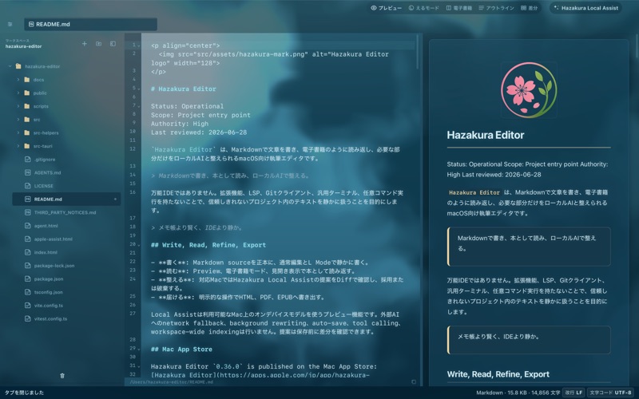Click the file icon on the README.md tab
Screen dimensions: 639x399
tap(31, 25)
